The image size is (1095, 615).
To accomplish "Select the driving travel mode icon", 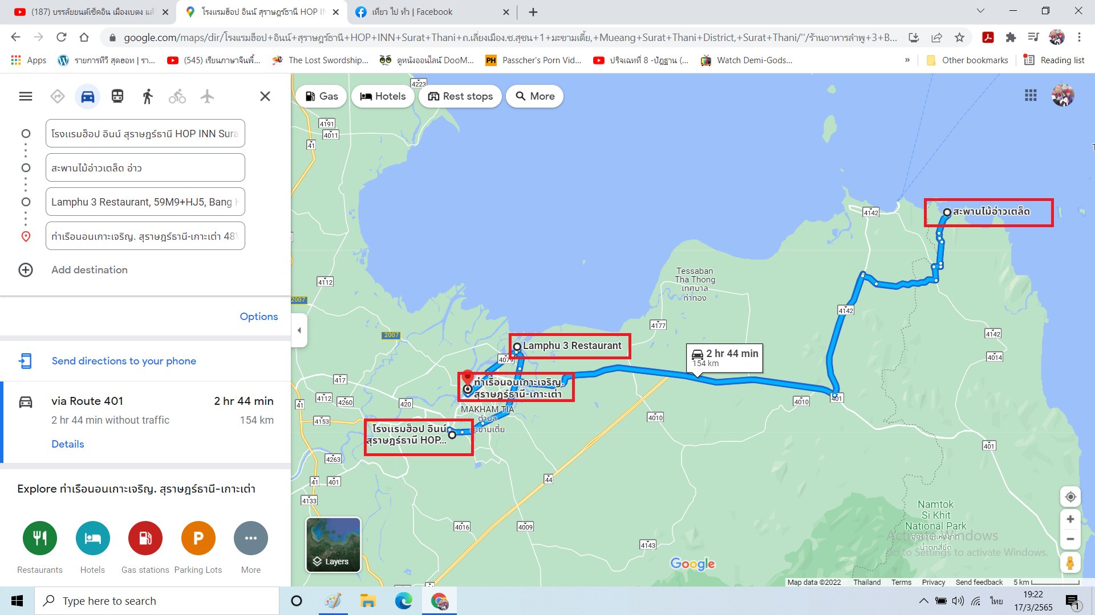I will point(87,96).
